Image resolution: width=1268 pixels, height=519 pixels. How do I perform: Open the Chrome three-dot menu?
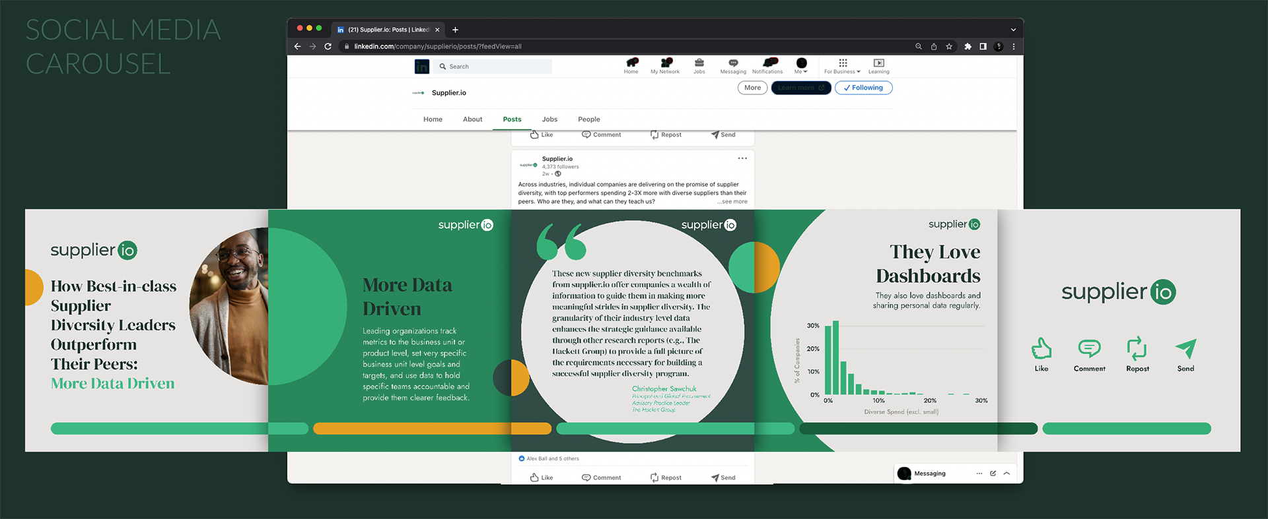1014,46
